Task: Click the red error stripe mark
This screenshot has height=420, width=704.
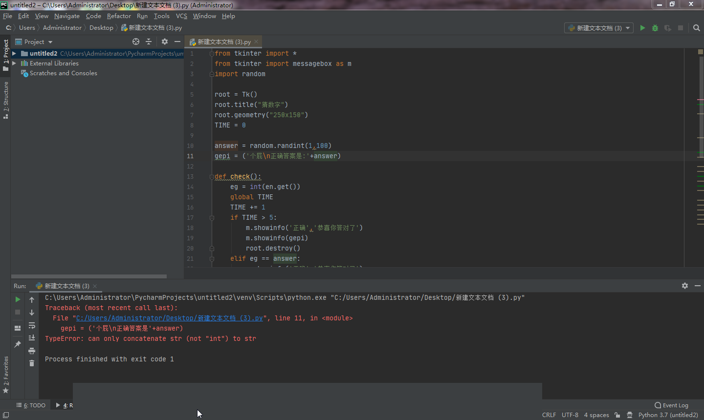Action: click(x=701, y=100)
